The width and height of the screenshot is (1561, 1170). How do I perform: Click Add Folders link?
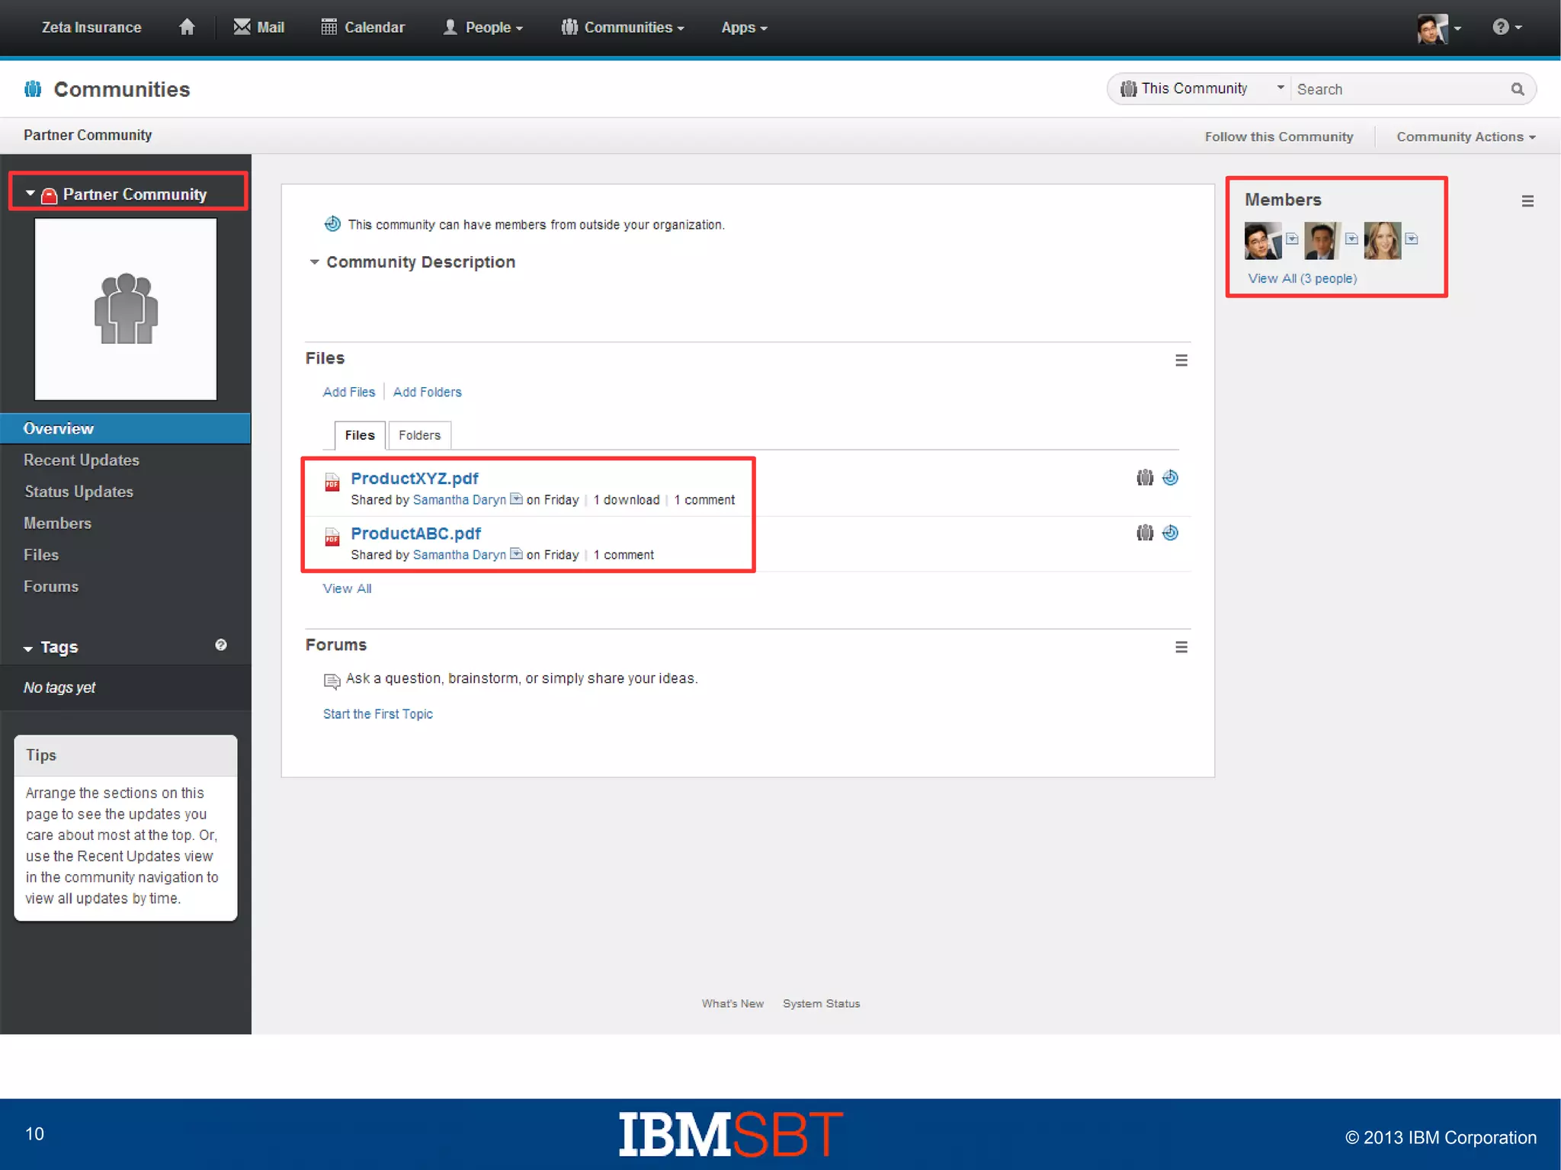[428, 392]
